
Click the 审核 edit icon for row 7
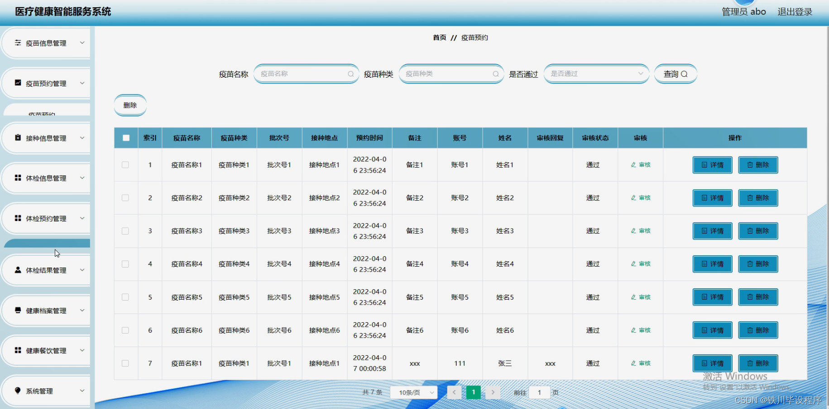tap(633, 363)
